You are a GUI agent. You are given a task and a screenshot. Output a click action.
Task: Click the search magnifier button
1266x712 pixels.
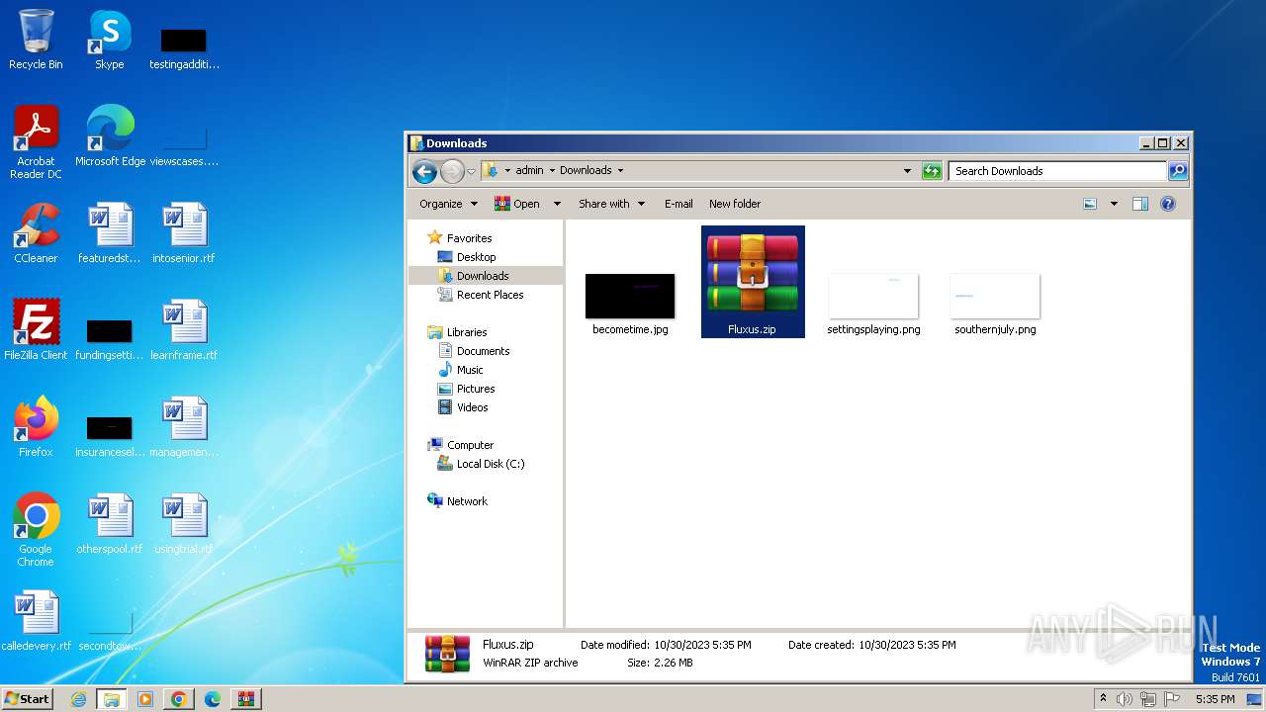point(1177,171)
